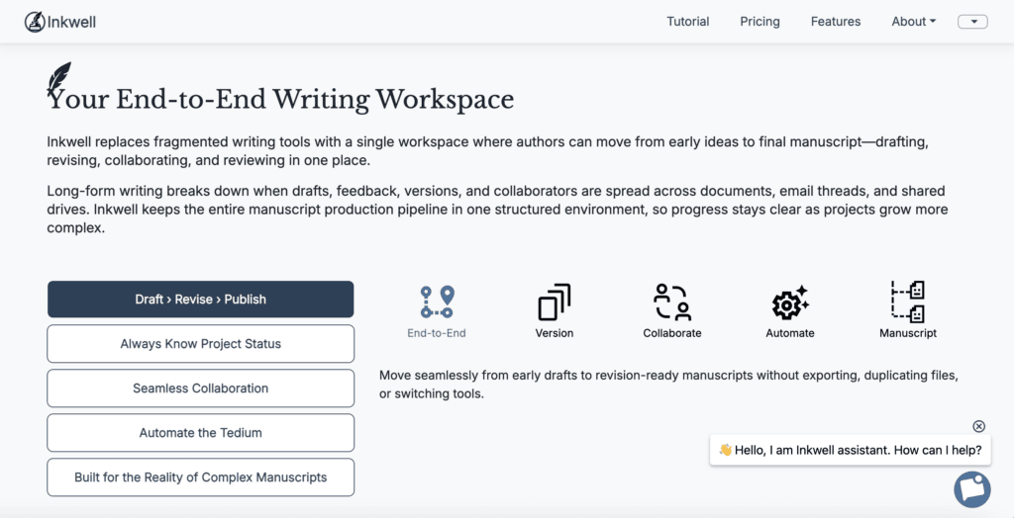The width and height of the screenshot is (1014, 518).
Task: Click the quill feather icon beside the heading
Action: pos(59,79)
